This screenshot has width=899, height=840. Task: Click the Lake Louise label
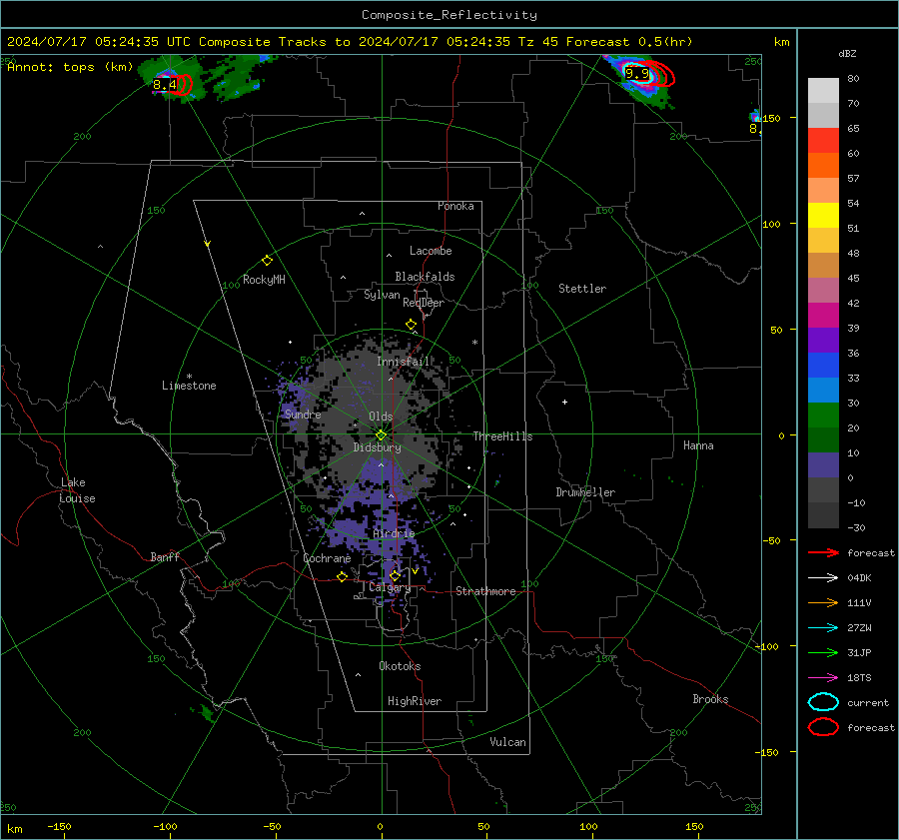click(x=77, y=490)
